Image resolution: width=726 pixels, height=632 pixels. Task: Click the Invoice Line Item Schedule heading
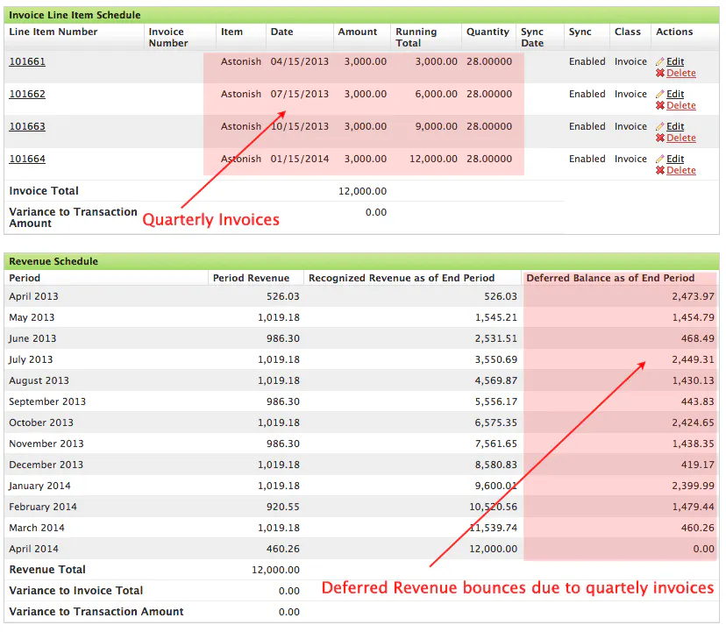(75, 15)
